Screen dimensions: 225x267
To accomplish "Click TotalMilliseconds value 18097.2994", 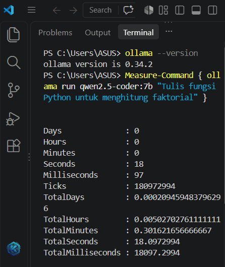I will 157,252.
